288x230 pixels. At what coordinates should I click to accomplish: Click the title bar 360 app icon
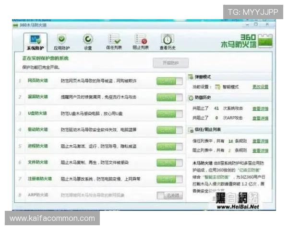click(x=15, y=25)
